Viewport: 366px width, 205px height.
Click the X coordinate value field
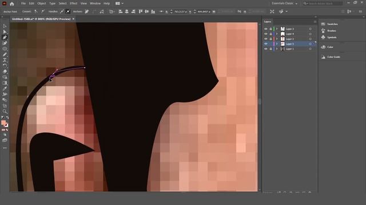pyautogui.click(x=181, y=11)
